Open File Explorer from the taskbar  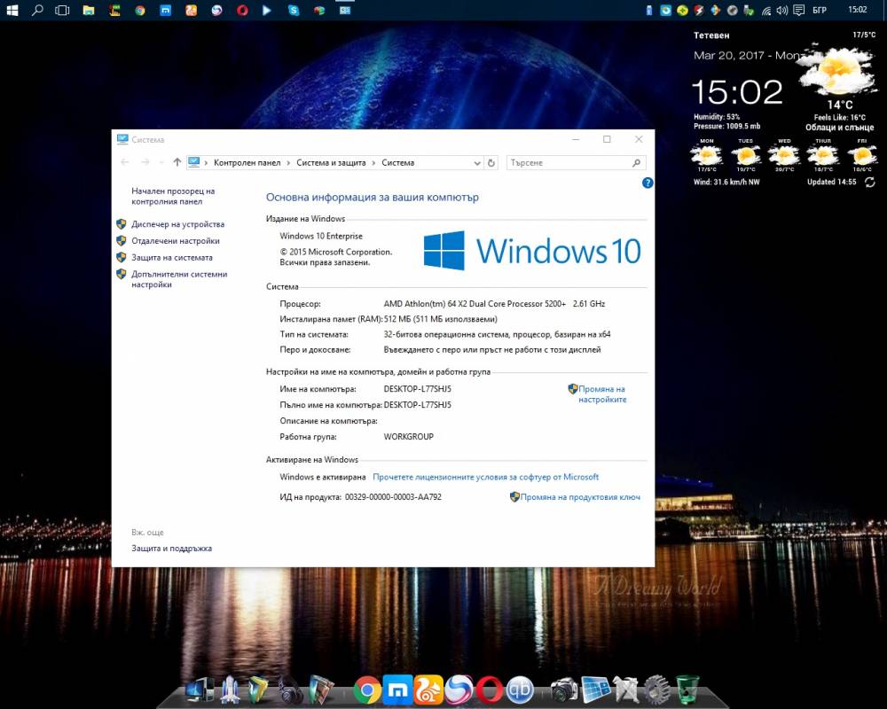click(x=88, y=10)
